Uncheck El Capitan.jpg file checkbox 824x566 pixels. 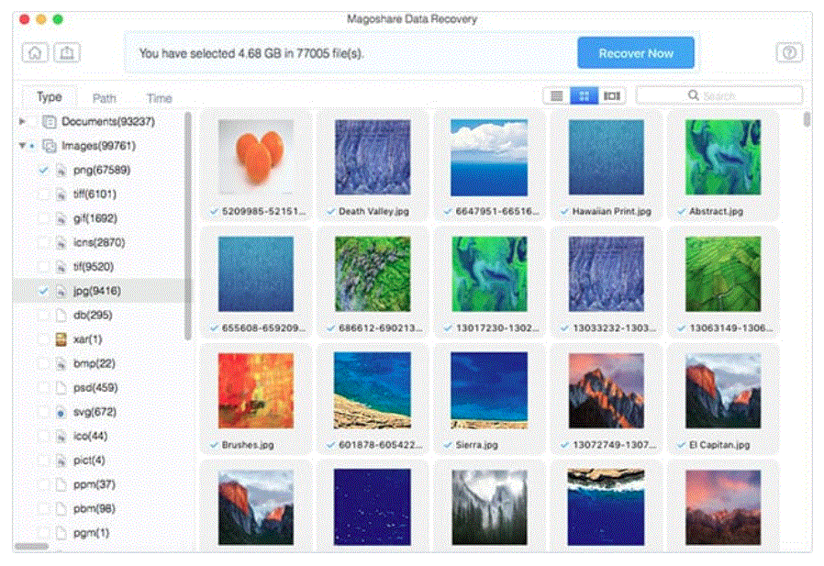pyautogui.click(x=681, y=445)
